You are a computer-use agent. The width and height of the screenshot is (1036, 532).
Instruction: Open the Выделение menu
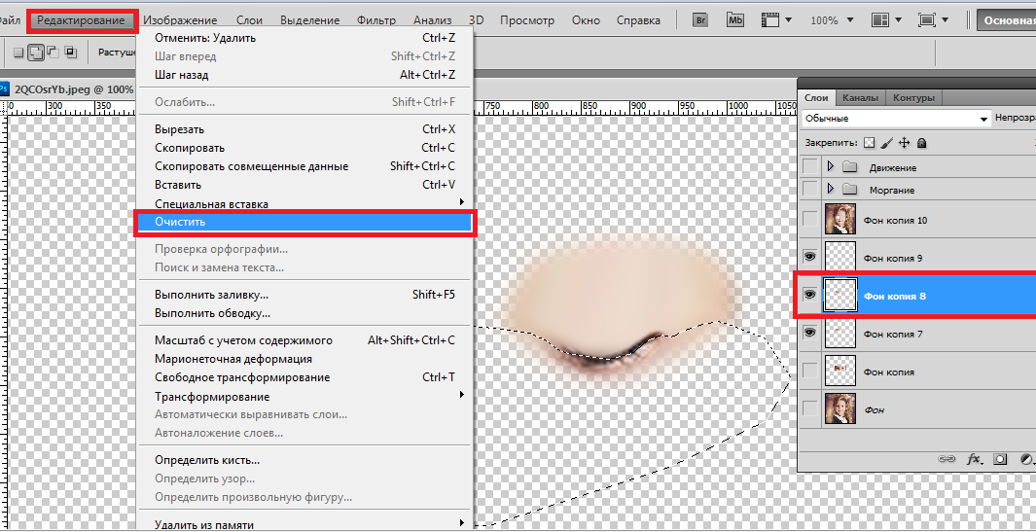[310, 20]
